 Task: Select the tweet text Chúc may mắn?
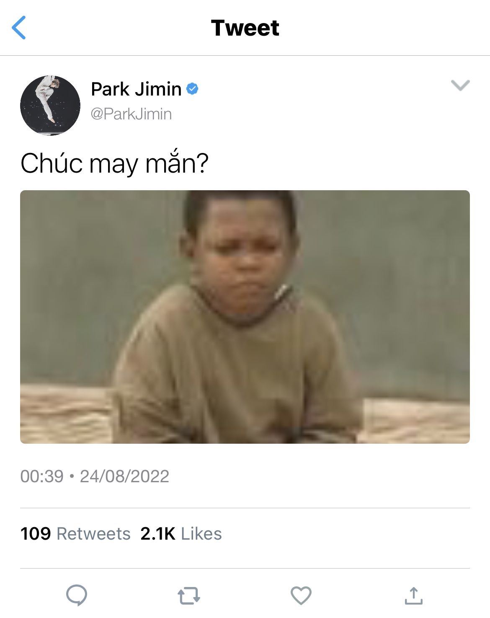(114, 163)
